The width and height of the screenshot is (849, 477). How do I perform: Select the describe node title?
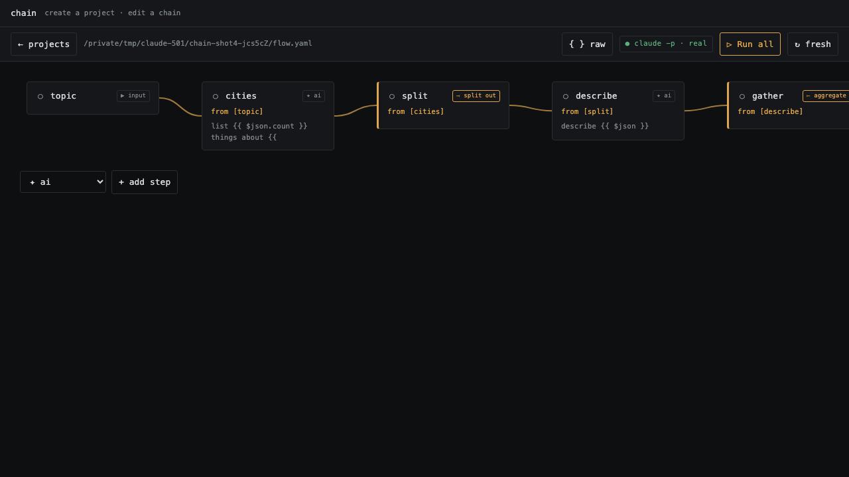(596, 96)
